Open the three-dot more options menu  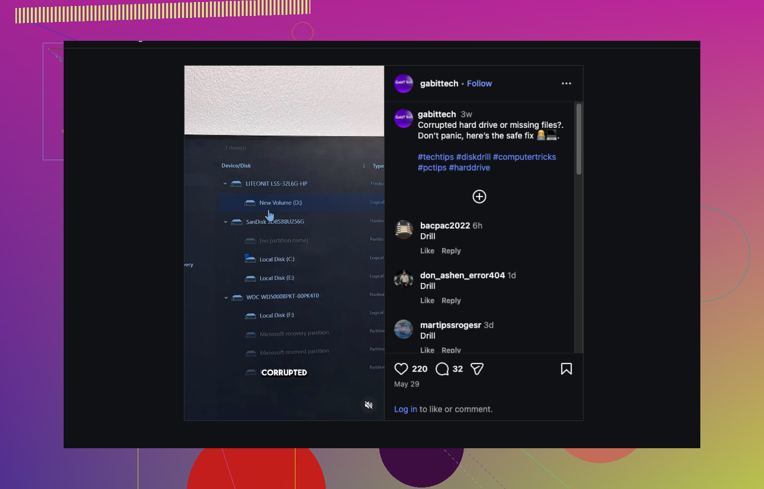click(566, 84)
